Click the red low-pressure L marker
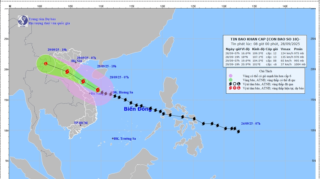 (46, 64)
